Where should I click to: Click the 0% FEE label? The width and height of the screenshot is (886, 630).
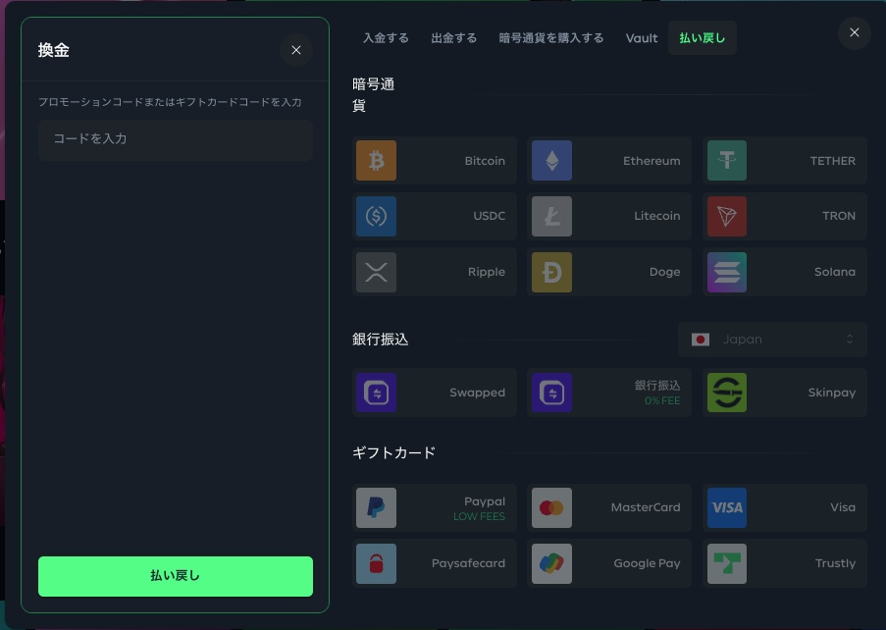[x=662, y=400]
